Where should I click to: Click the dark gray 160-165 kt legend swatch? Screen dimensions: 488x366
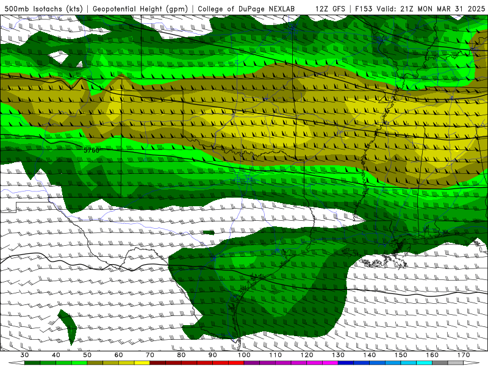[440, 363]
